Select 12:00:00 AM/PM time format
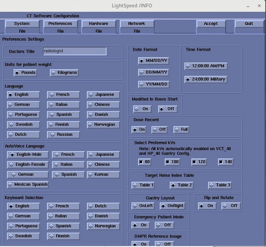This screenshot has height=247, width=266. click(x=206, y=66)
